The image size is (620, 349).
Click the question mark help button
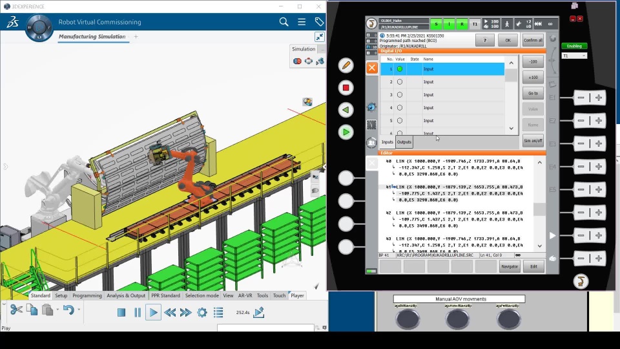click(x=485, y=40)
